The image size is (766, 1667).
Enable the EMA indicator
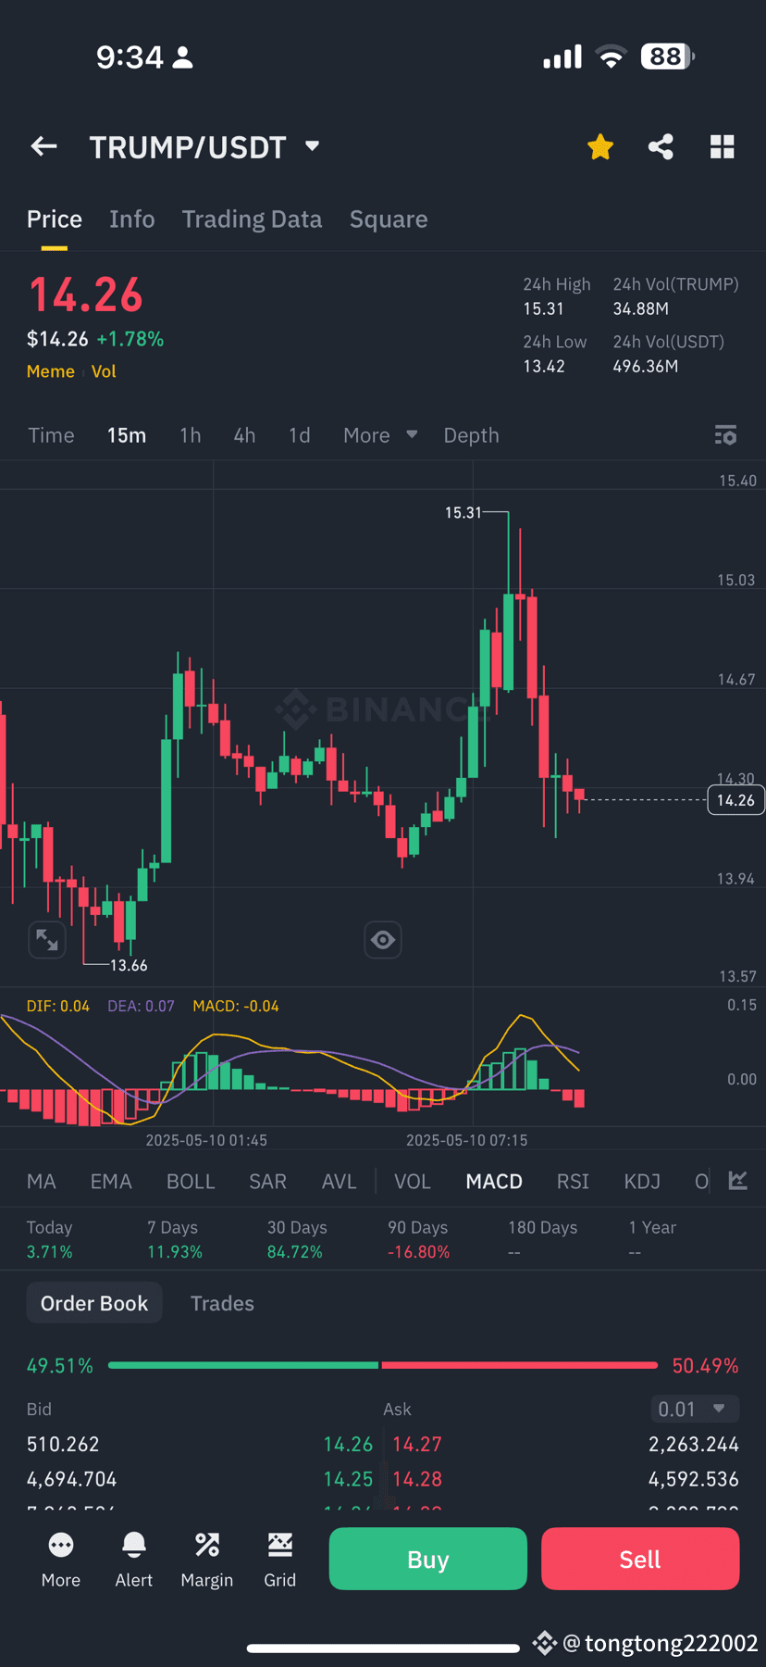[x=111, y=1182]
